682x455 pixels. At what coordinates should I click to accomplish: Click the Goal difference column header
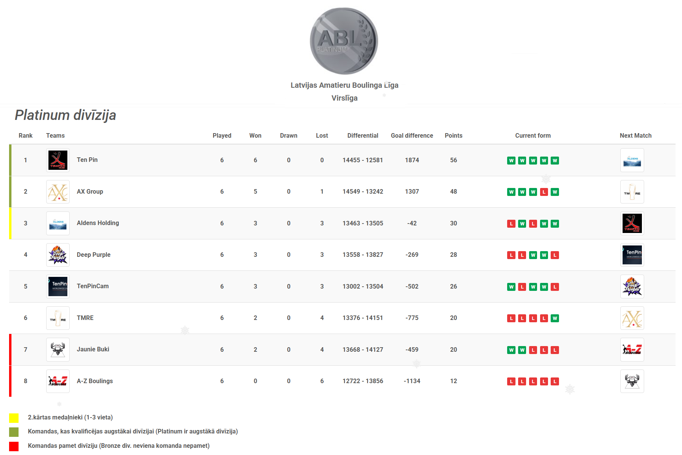412,135
